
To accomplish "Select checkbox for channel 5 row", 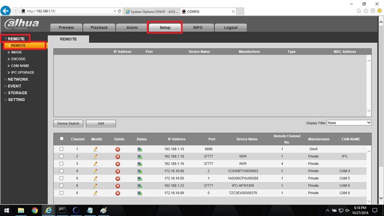I will click(61, 178).
